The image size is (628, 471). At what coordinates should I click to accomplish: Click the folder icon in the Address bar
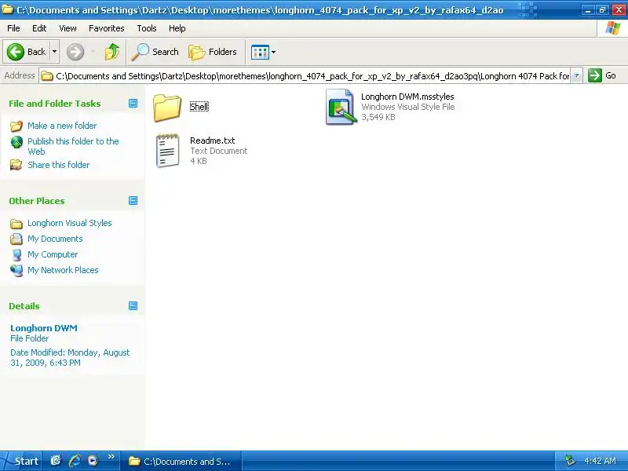[47, 75]
